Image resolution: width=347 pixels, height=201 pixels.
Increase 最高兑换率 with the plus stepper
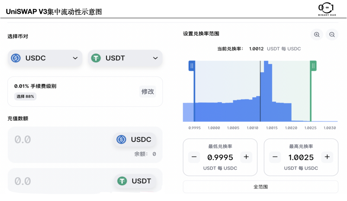click(327, 157)
